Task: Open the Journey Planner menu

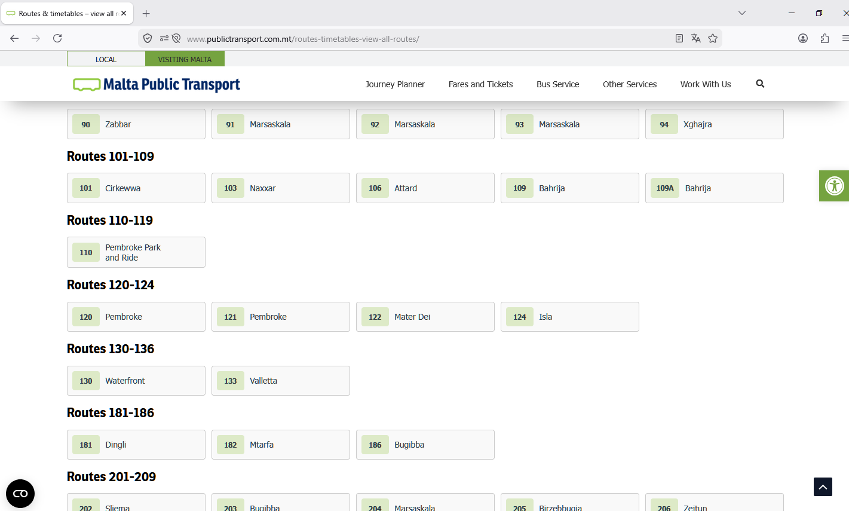Action: pos(395,84)
